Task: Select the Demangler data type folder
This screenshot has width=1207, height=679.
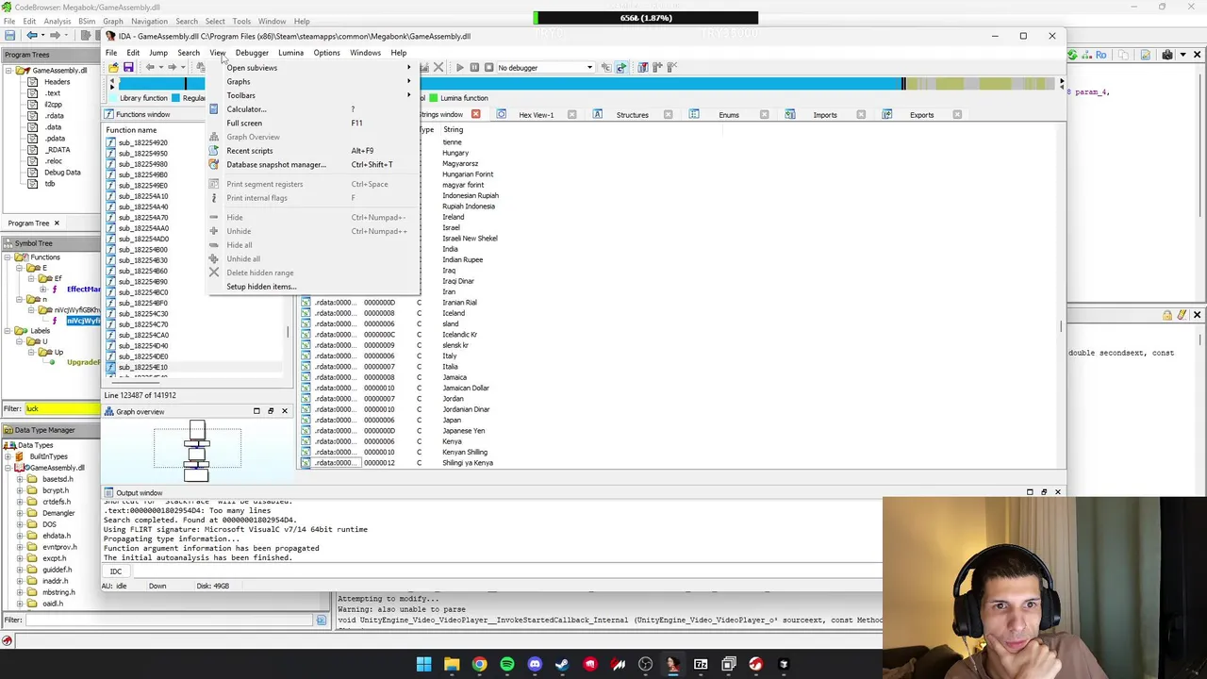Action: coord(58,513)
